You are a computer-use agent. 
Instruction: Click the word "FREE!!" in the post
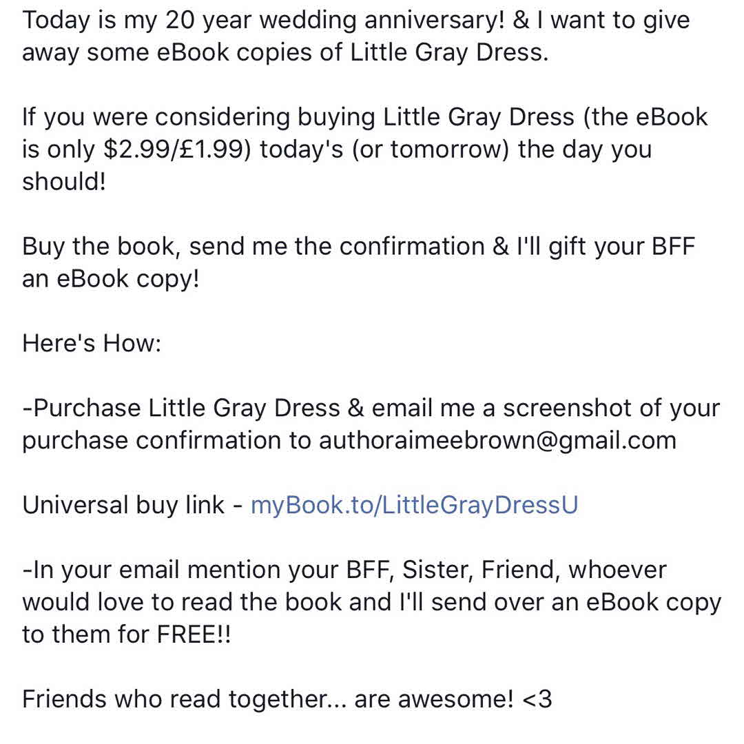(x=194, y=635)
